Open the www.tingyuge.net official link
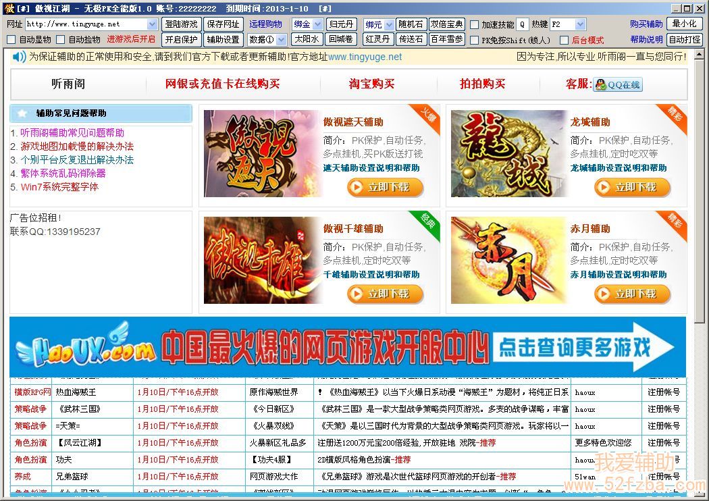This screenshot has width=709, height=501. point(365,57)
